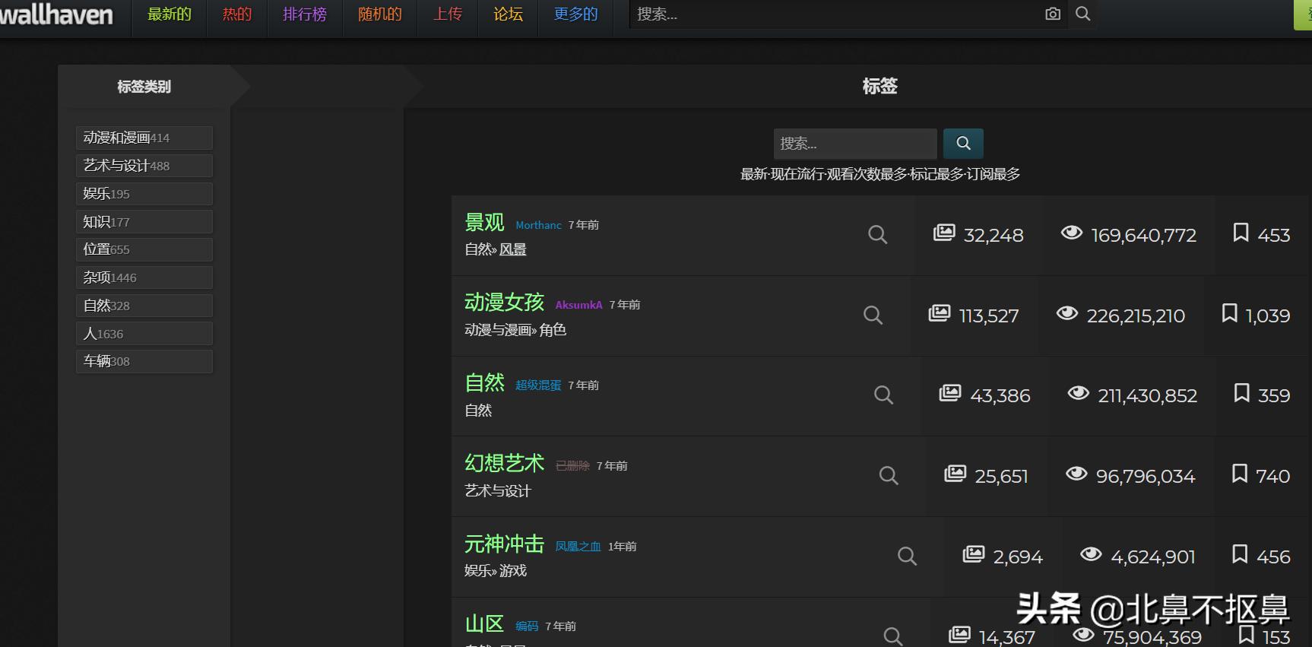Image resolution: width=1312 pixels, height=647 pixels.
Task: Select 人 category in sidebar
Action: tap(144, 334)
